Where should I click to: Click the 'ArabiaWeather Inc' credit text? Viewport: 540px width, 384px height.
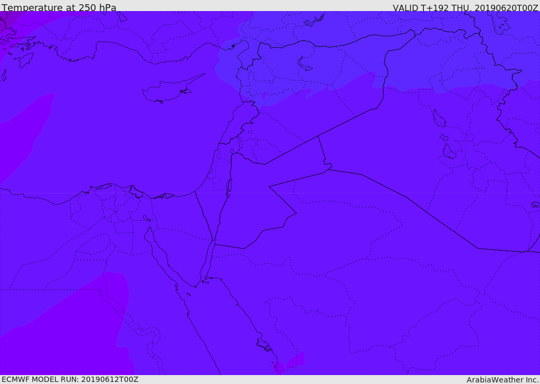(502, 380)
